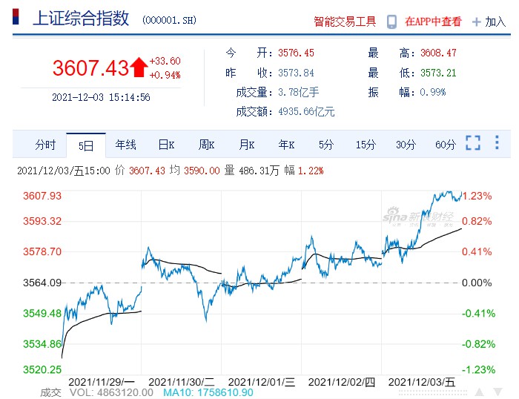This screenshot has width=519, height=399.
Task: Switch to the 5分 interval tab
Action: point(326,145)
